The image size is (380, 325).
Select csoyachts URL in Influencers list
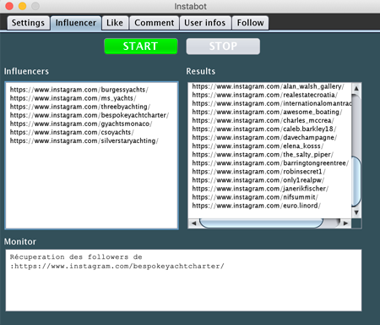(72, 132)
